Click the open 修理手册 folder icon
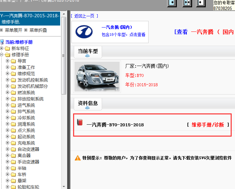235x189 pixels. 8,55
